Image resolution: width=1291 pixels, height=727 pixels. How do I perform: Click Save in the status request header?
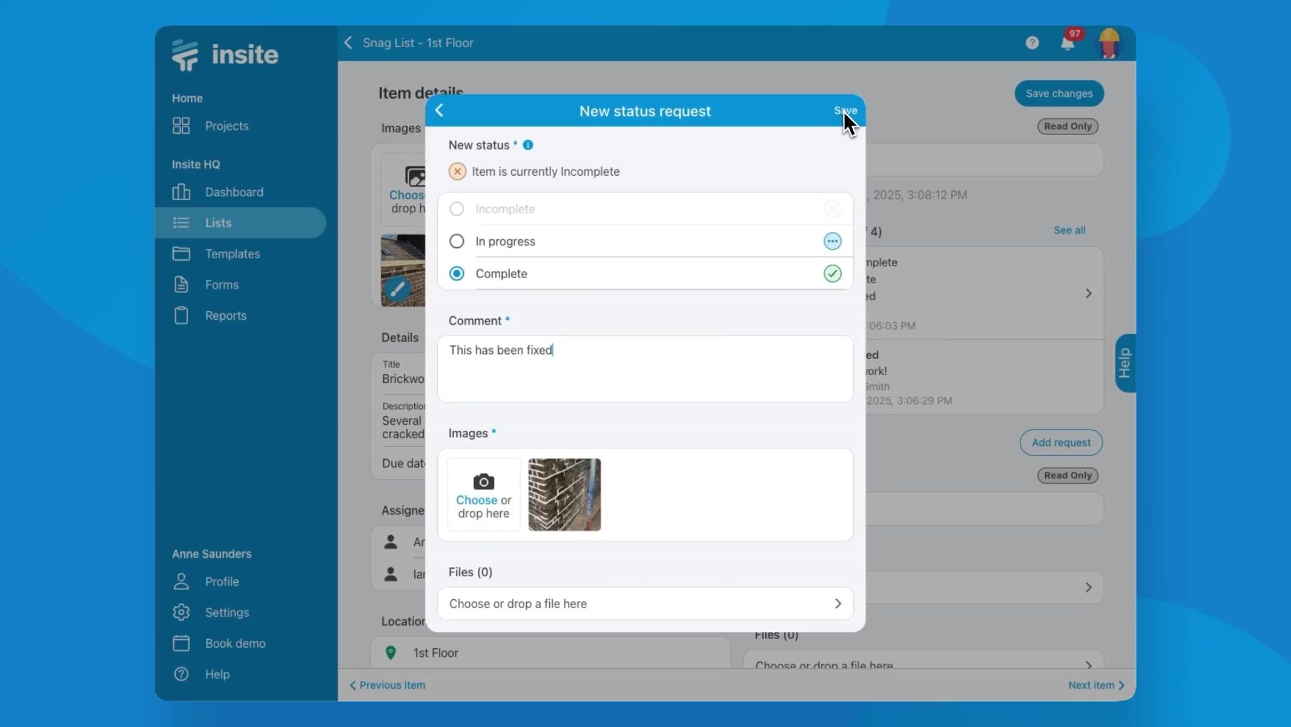coord(845,110)
